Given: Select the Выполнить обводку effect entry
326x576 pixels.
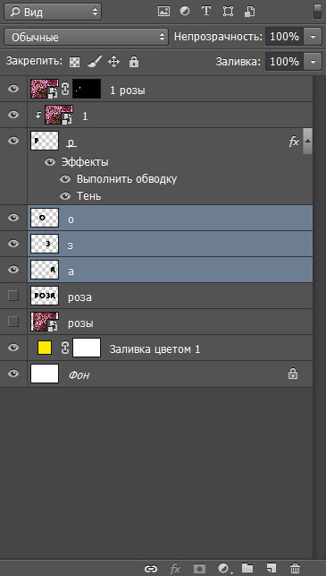Looking at the screenshot, I should pos(127,179).
